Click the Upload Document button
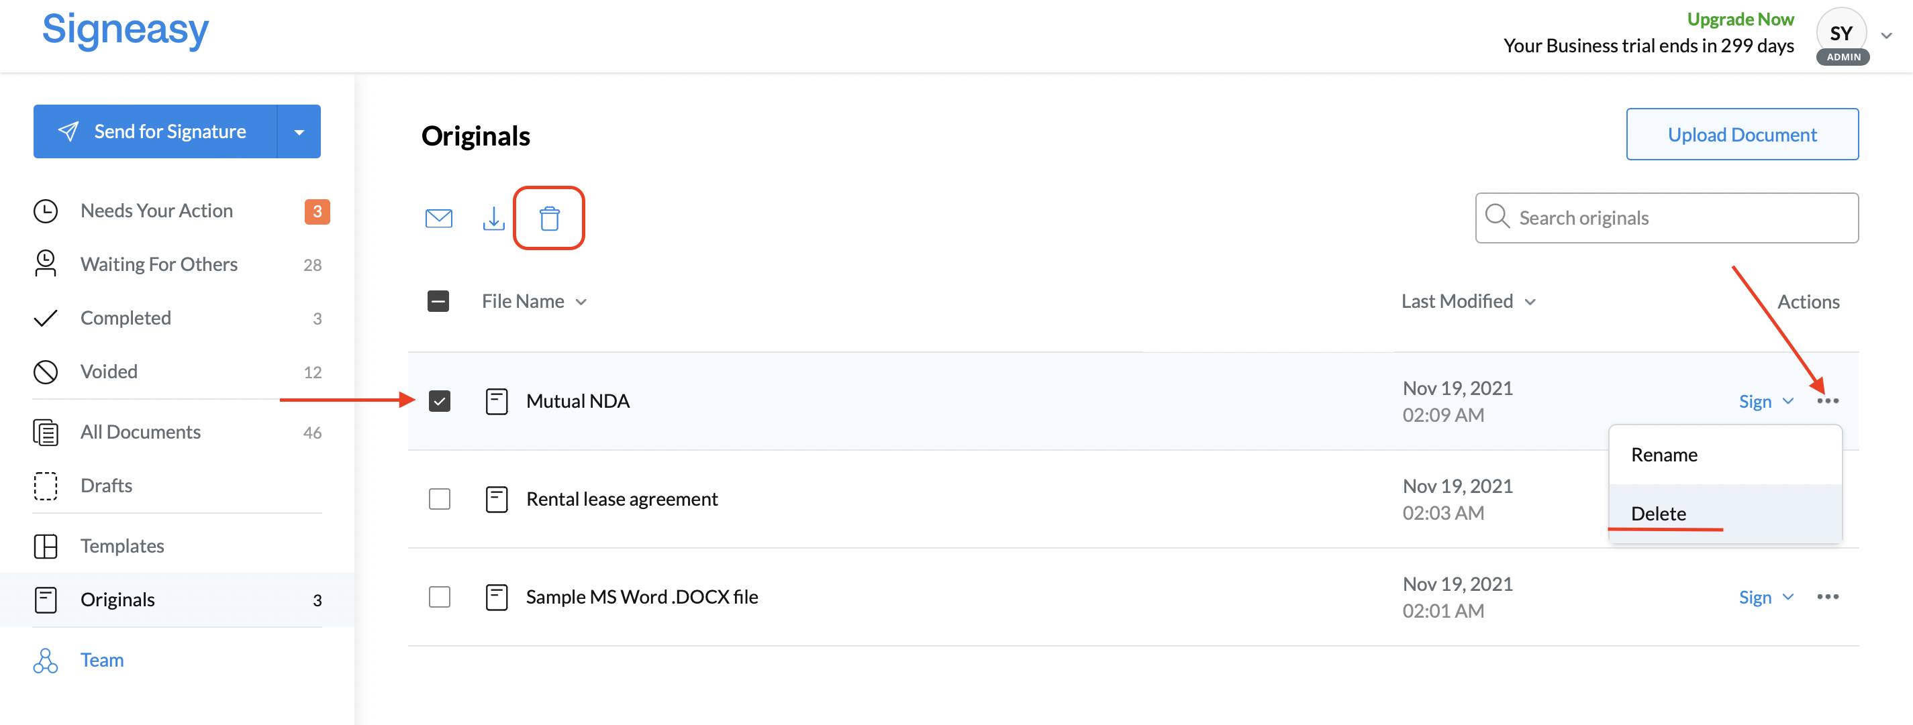 coord(1743,134)
